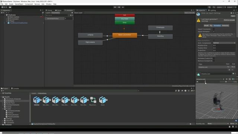Select the Standing state node
The image size is (238, 134).
point(160,36)
